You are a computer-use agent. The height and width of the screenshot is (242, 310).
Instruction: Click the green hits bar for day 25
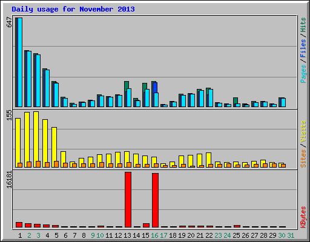pyautogui.click(x=236, y=100)
